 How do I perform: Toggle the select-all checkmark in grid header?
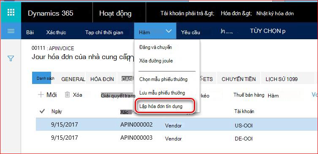(42, 111)
